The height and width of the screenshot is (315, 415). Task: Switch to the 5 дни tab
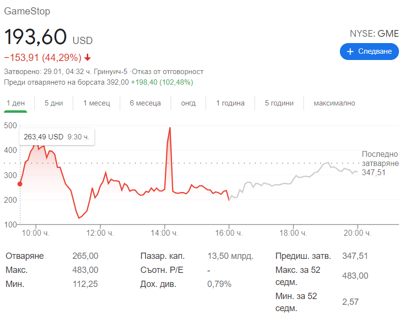pyautogui.click(x=54, y=103)
